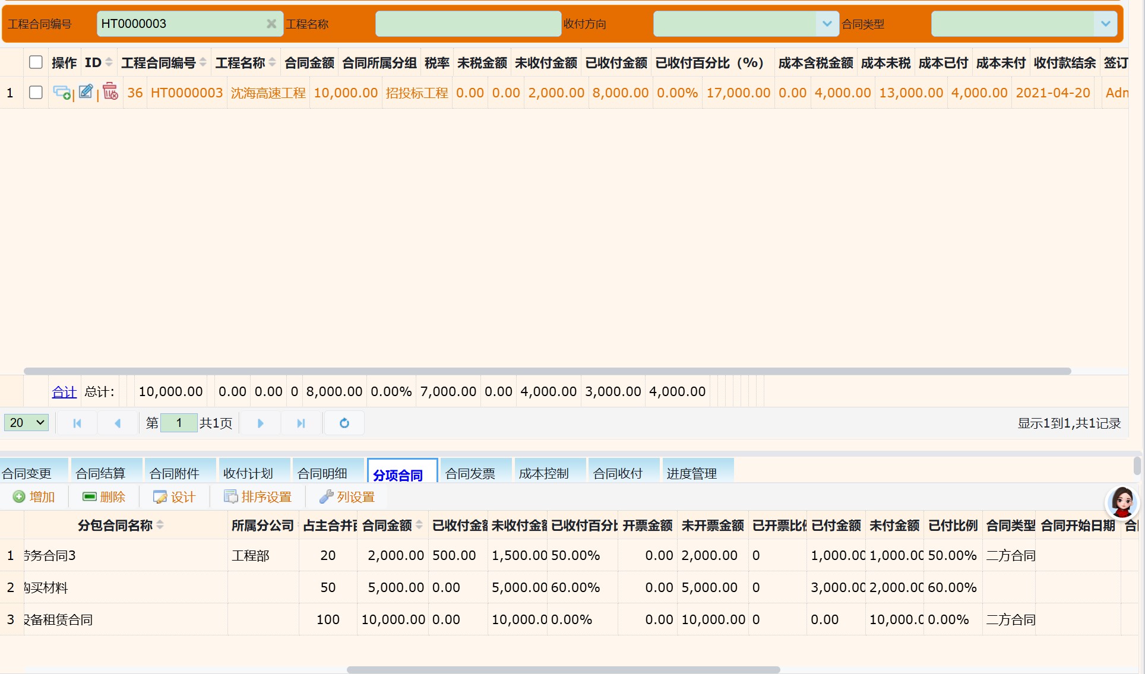Go to the next page of results

coord(260,423)
